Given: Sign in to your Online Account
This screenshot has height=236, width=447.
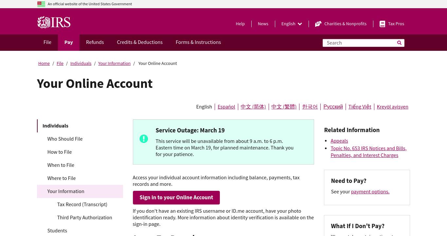Looking at the screenshot, I should [176, 198].
